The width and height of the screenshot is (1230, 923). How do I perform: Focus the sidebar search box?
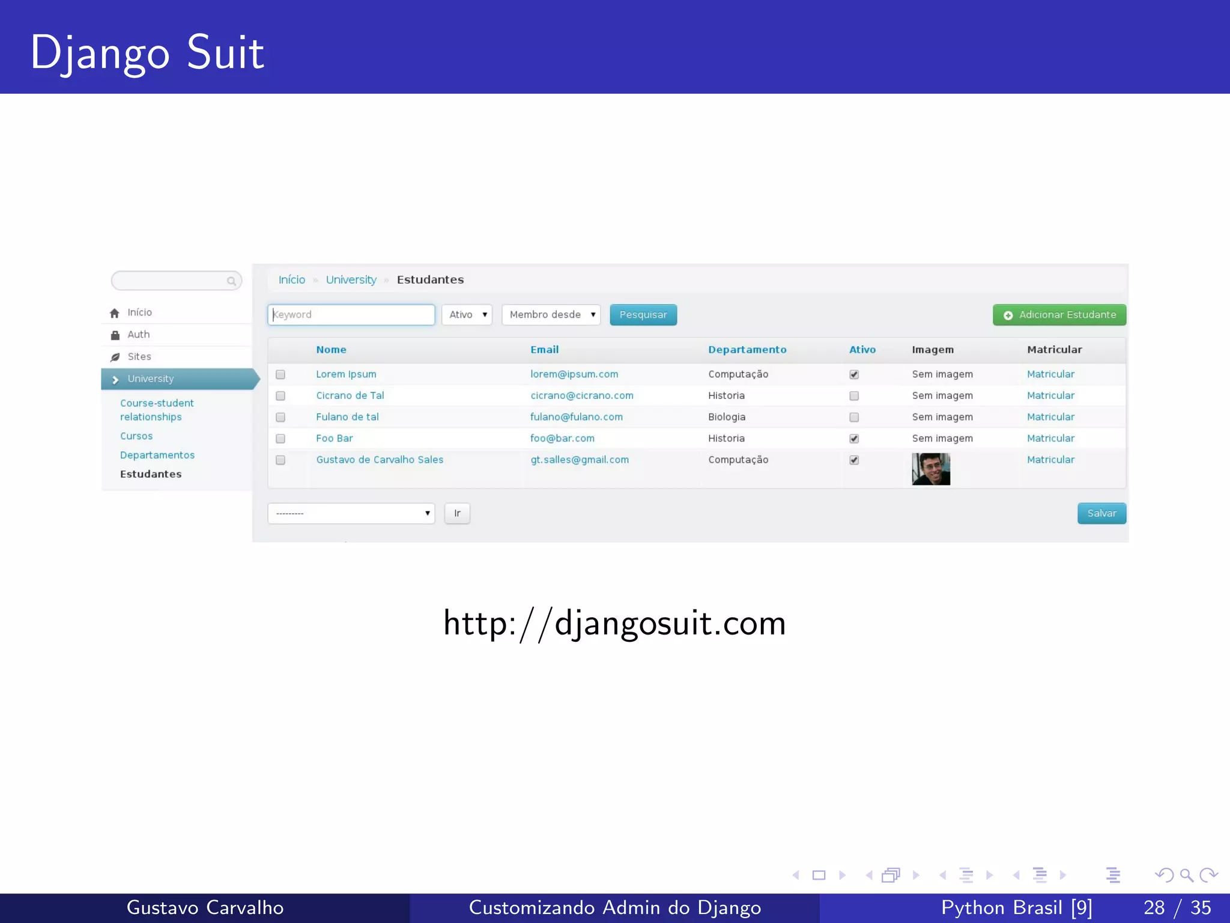coord(177,281)
